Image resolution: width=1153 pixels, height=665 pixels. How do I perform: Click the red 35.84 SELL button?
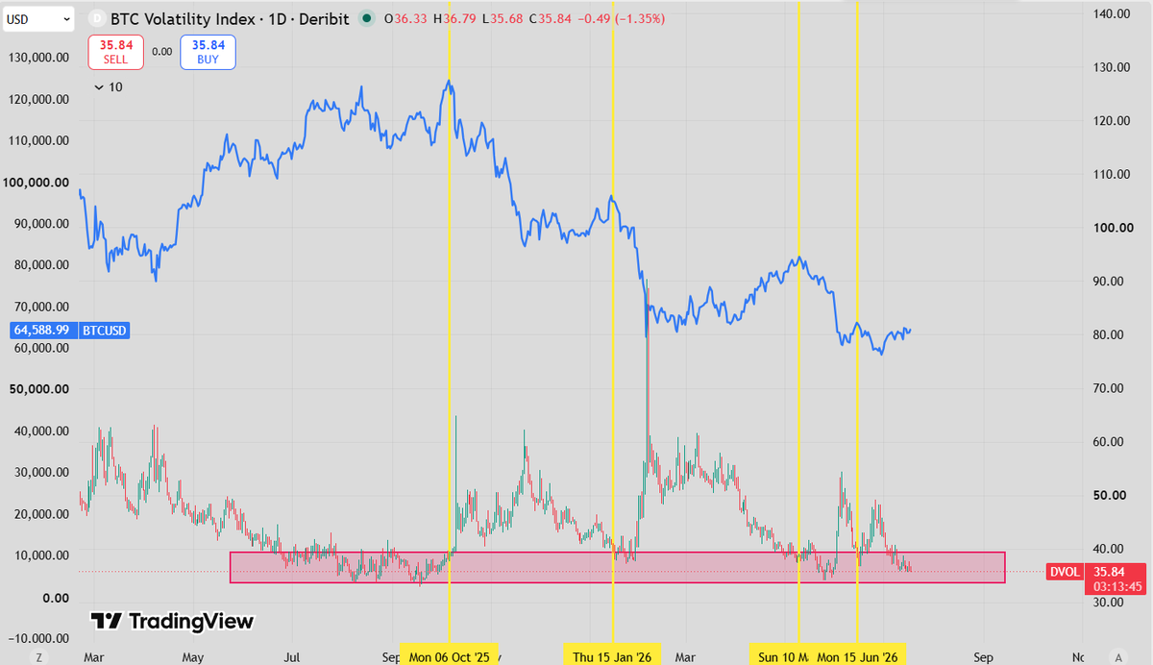click(115, 51)
